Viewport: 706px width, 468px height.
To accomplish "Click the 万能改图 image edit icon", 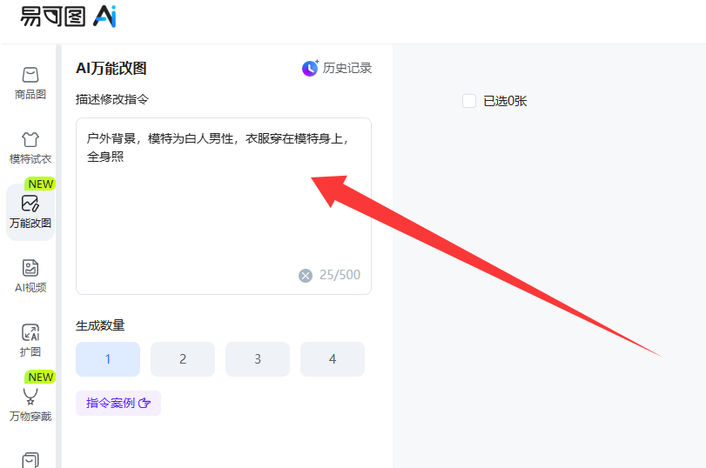I will click(x=30, y=204).
